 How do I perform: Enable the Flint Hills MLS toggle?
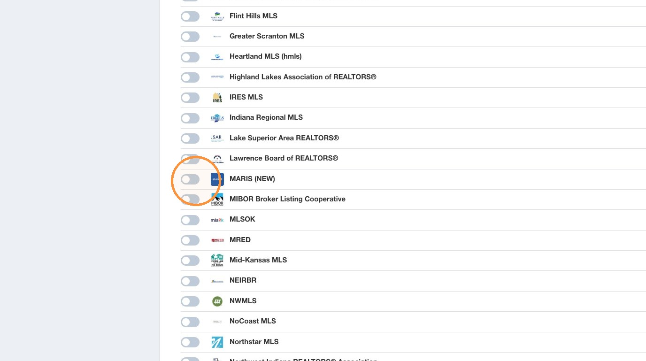[190, 16]
